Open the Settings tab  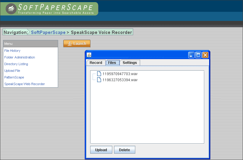130,63
